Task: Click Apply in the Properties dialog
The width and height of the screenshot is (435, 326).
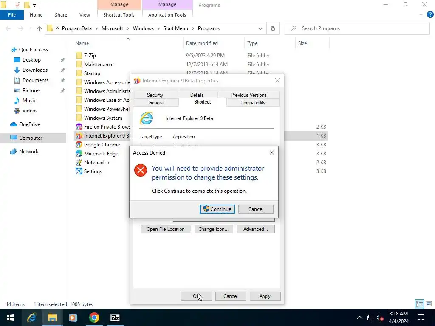Action: coord(265,296)
